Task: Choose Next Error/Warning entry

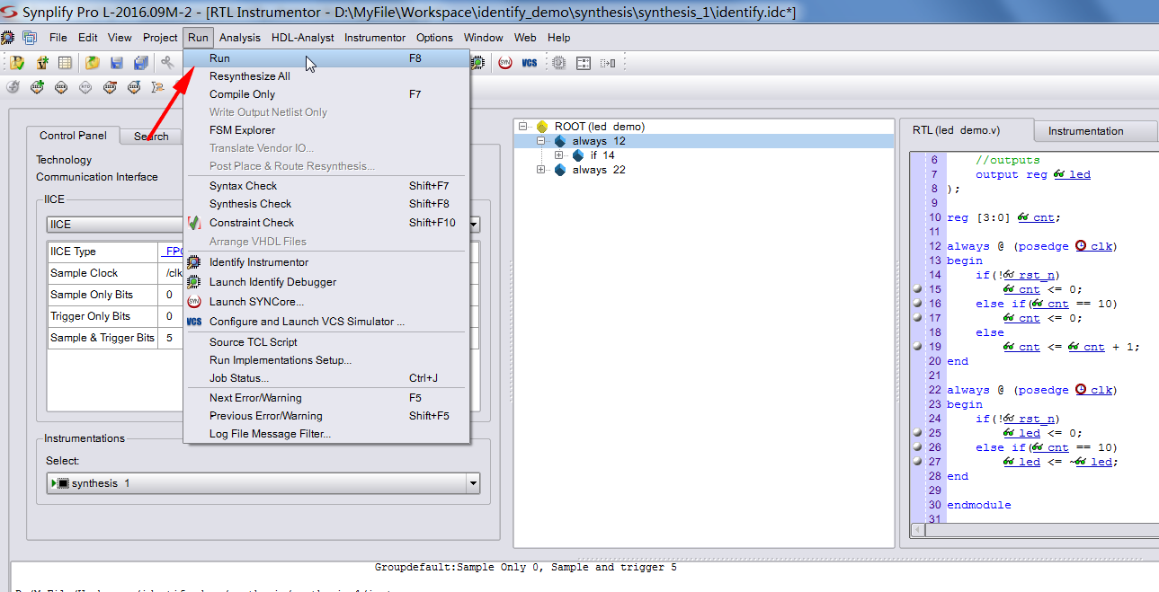Action: coord(326,398)
